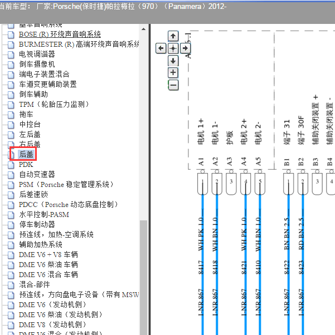Click document icon beside 电视调谐器
The width and height of the screenshot is (335, 335).
pyautogui.click(x=11, y=55)
